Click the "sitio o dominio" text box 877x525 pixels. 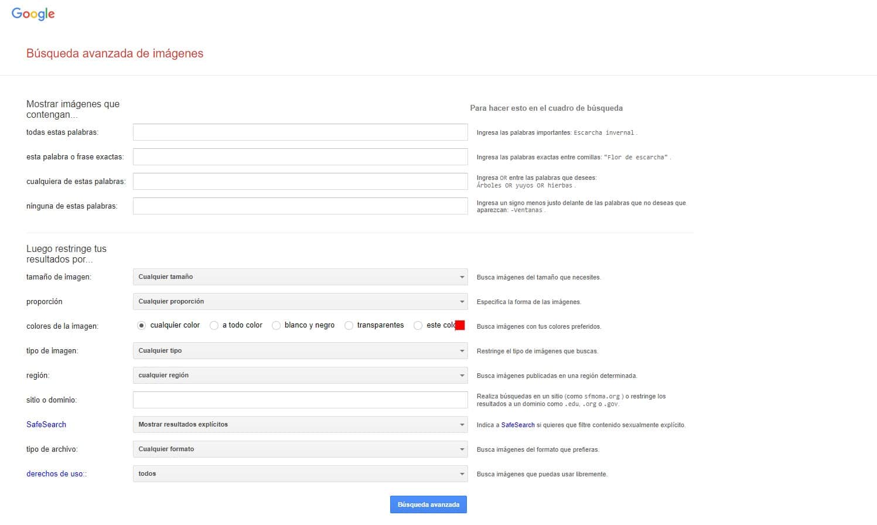[x=300, y=400]
